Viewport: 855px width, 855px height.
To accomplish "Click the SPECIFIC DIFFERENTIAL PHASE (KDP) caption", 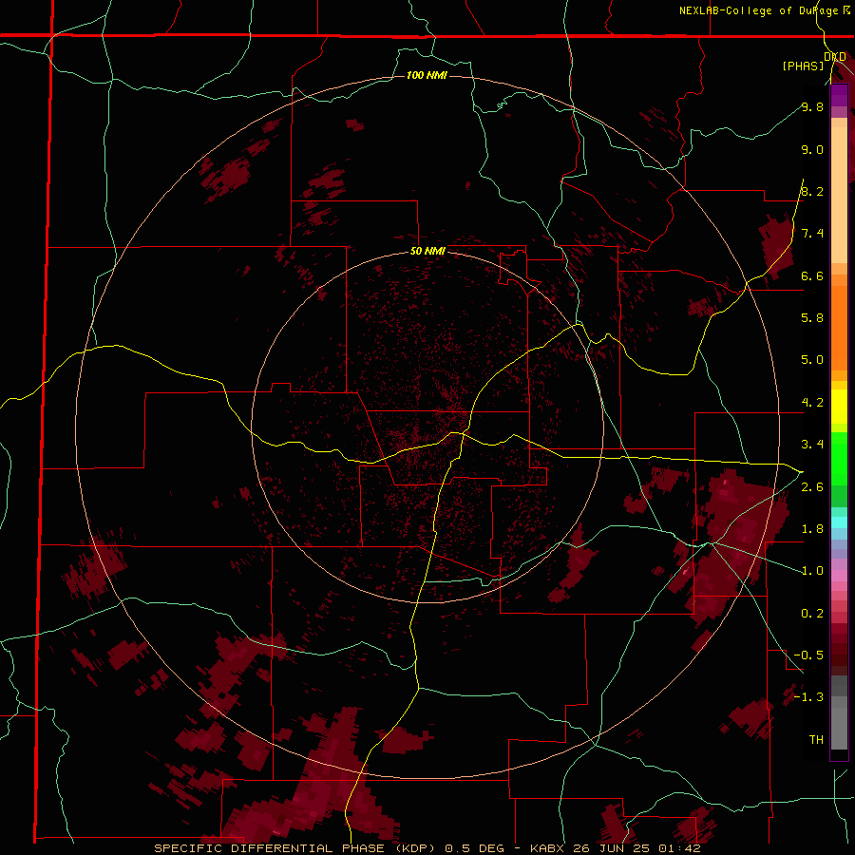I will (294, 848).
